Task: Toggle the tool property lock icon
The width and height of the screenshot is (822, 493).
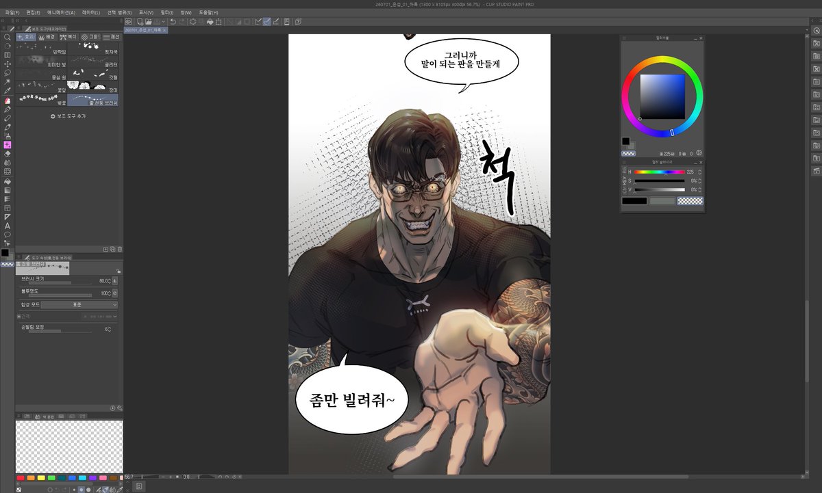Action: coord(119,271)
